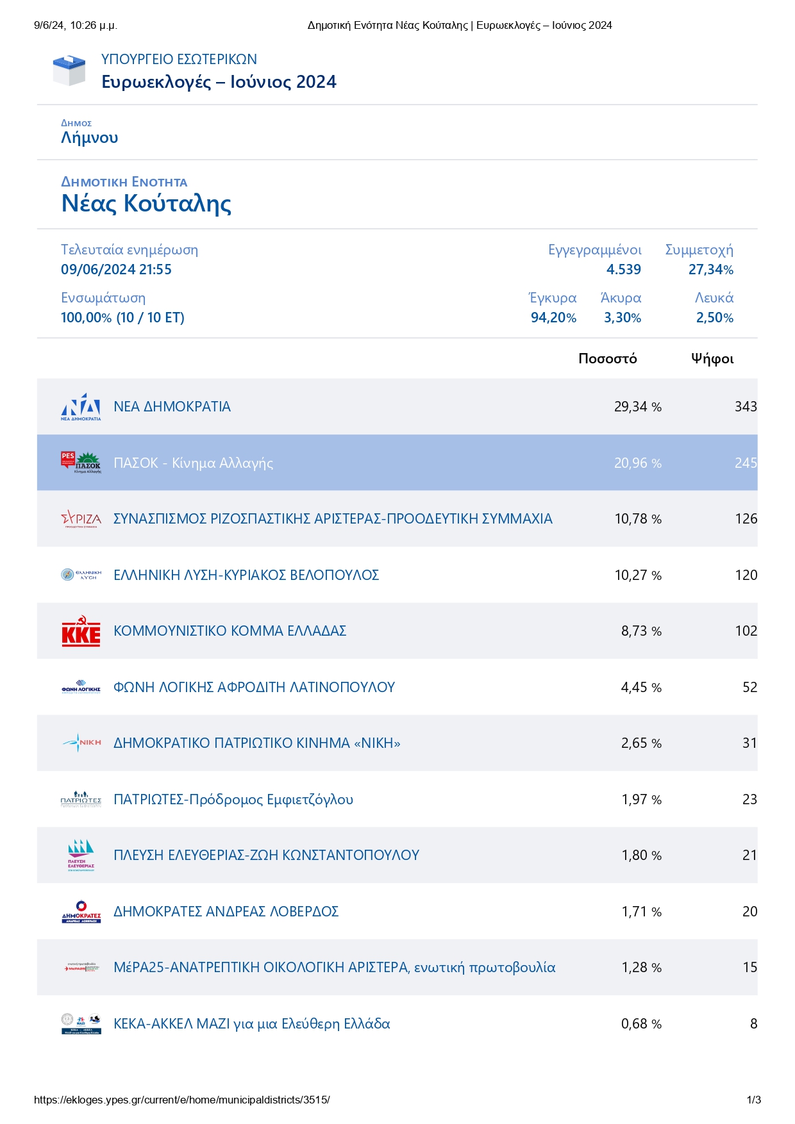
Task: Open the ΝΕΑ ΔΗΜΟΚΡΑΤΙΑ party link
Action: [172, 407]
